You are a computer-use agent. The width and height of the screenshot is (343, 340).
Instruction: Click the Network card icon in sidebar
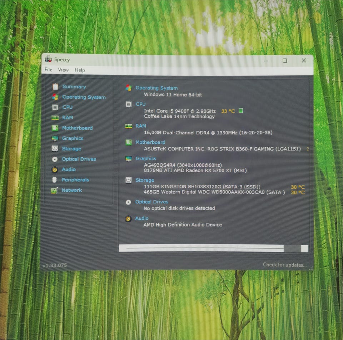[x=54, y=191]
